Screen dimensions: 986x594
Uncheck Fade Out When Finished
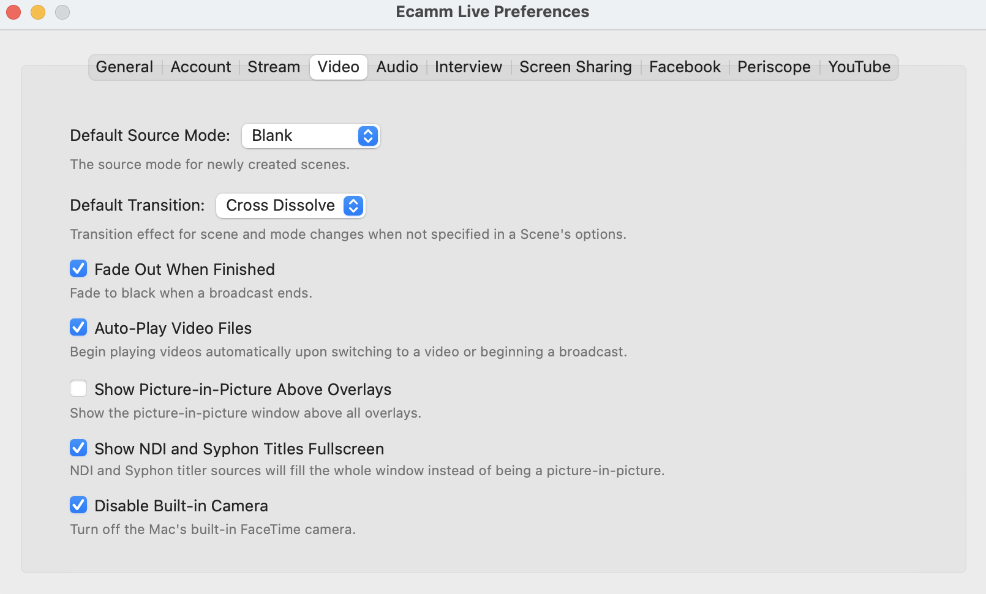click(78, 269)
